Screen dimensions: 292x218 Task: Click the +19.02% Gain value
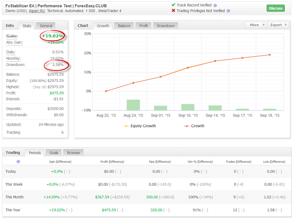[53, 36]
